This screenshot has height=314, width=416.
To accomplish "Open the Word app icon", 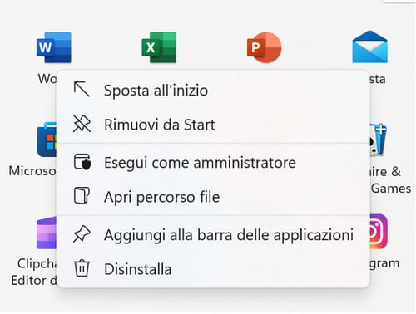I will 54,47.
